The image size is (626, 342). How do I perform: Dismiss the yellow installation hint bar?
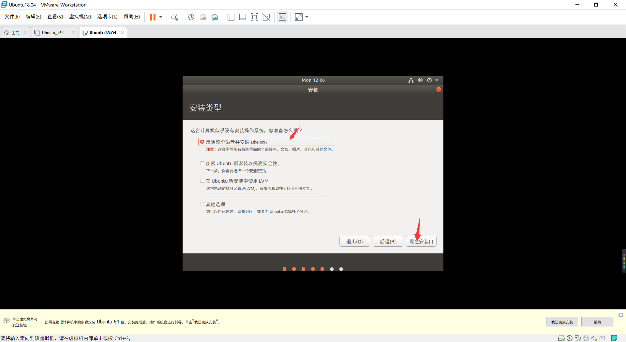pos(621,315)
